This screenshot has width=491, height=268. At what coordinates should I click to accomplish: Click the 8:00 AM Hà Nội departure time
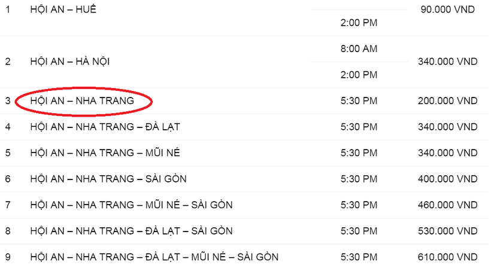tap(358, 49)
